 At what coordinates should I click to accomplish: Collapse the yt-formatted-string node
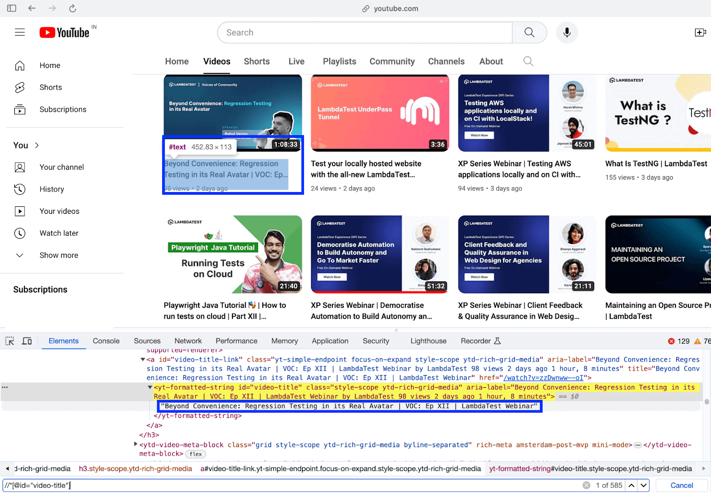(x=150, y=387)
